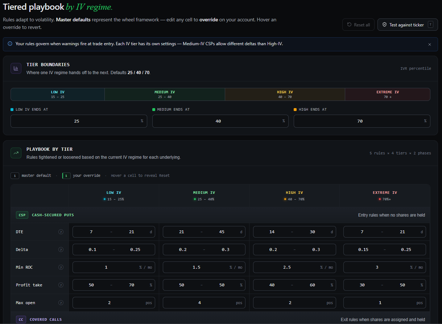This screenshot has width=442, height=324.
Task: Click the CC covered calls badge
Action: tap(21, 319)
